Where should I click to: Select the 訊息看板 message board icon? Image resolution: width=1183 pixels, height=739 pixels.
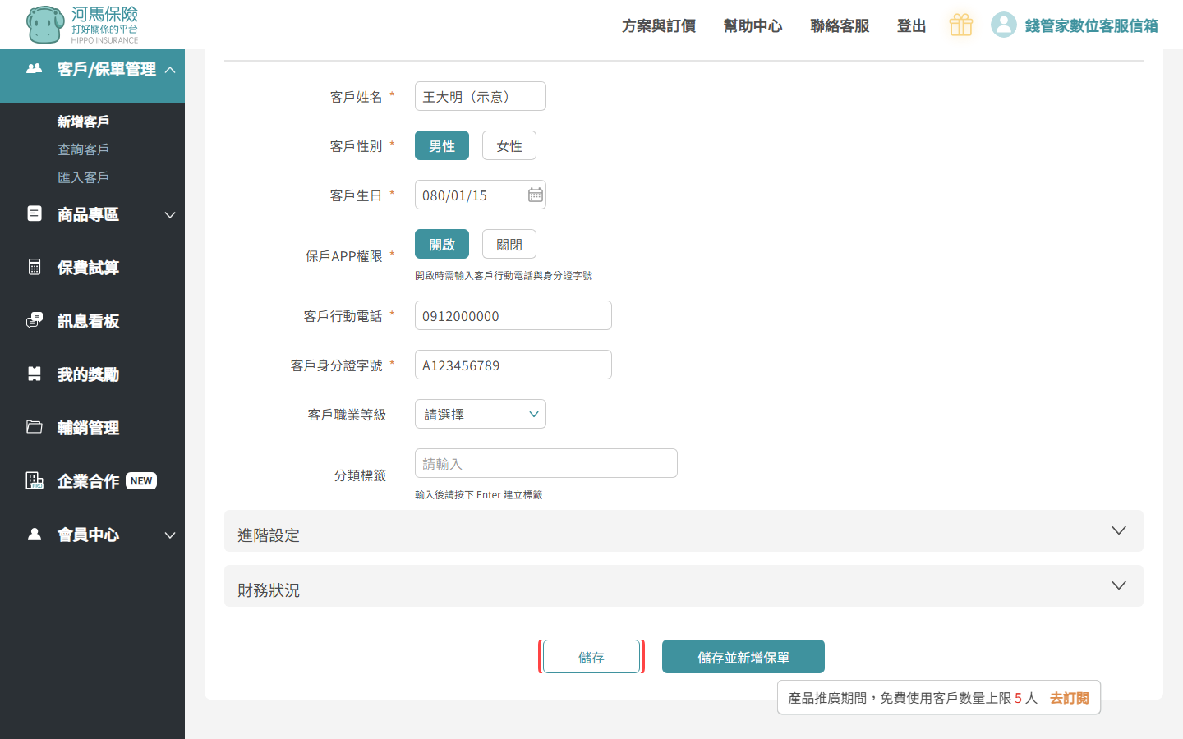click(x=34, y=320)
